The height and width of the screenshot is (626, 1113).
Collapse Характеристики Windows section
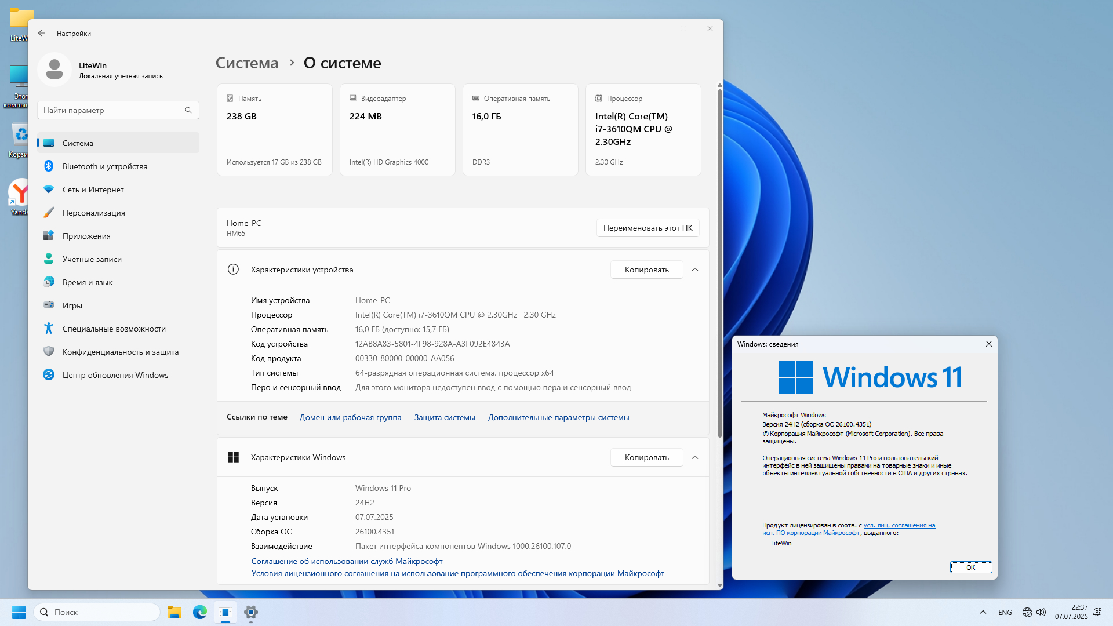click(695, 457)
